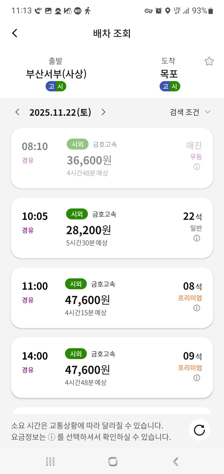Expand the 검색 조건 dropdown

pos(190,112)
